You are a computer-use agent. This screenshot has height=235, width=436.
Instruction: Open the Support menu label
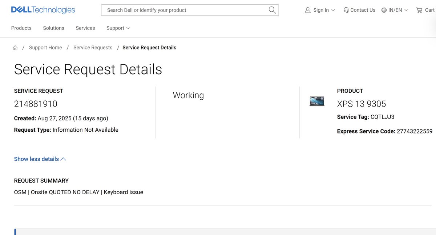[116, 28]
